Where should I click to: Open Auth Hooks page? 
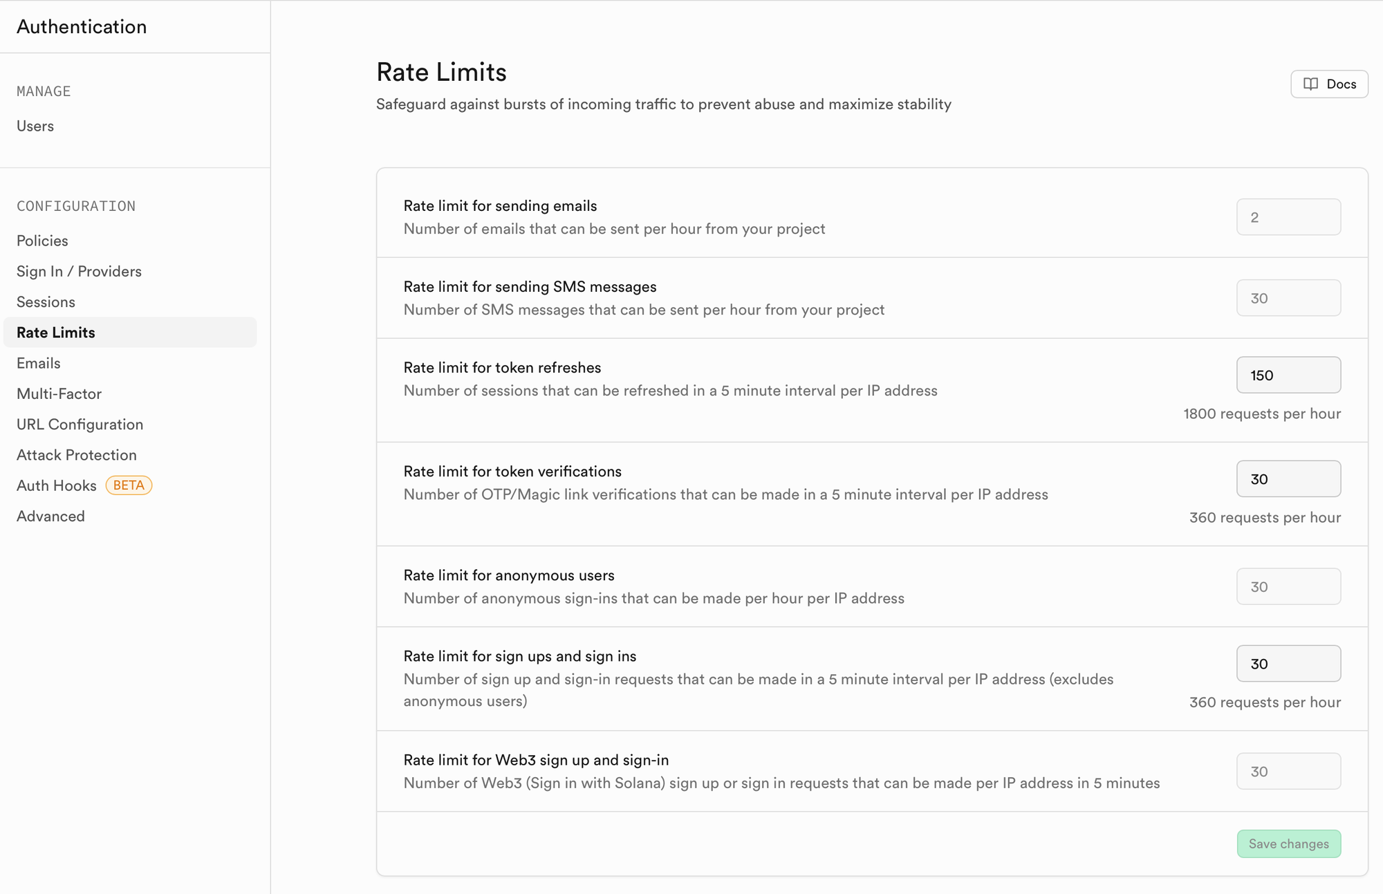(57, 485)
